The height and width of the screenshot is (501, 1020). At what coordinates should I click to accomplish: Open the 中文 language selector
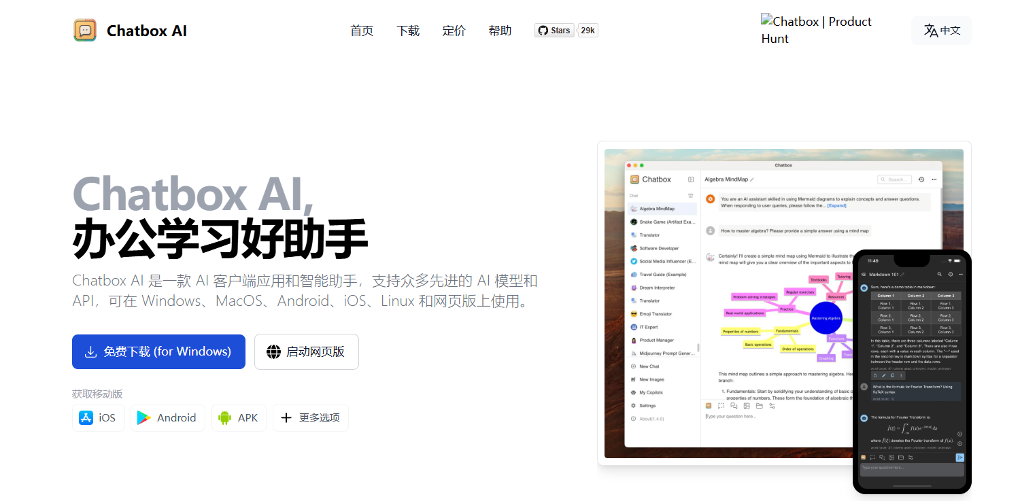[x=941, y=31]
